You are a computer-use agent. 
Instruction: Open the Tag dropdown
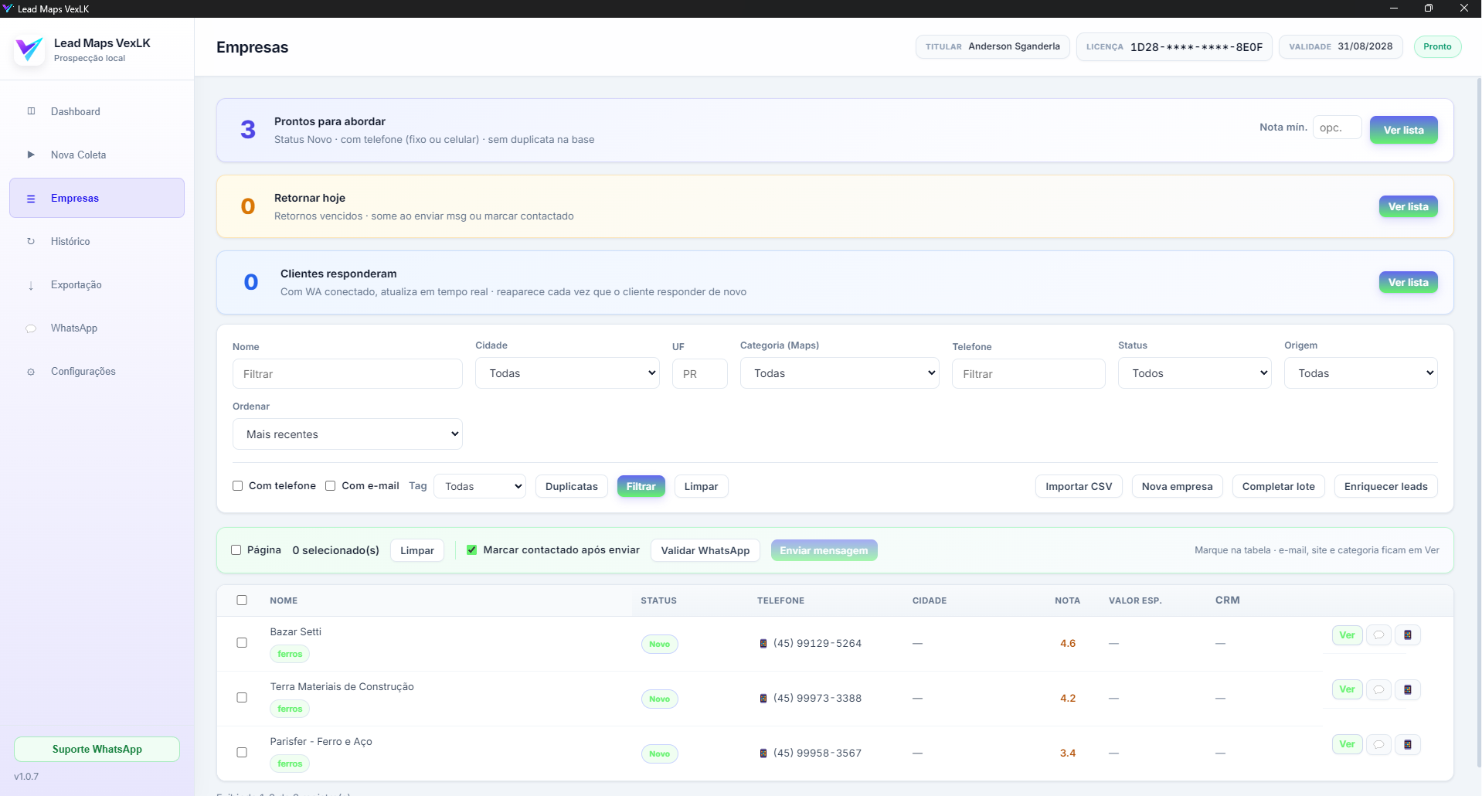pos(480,486)
